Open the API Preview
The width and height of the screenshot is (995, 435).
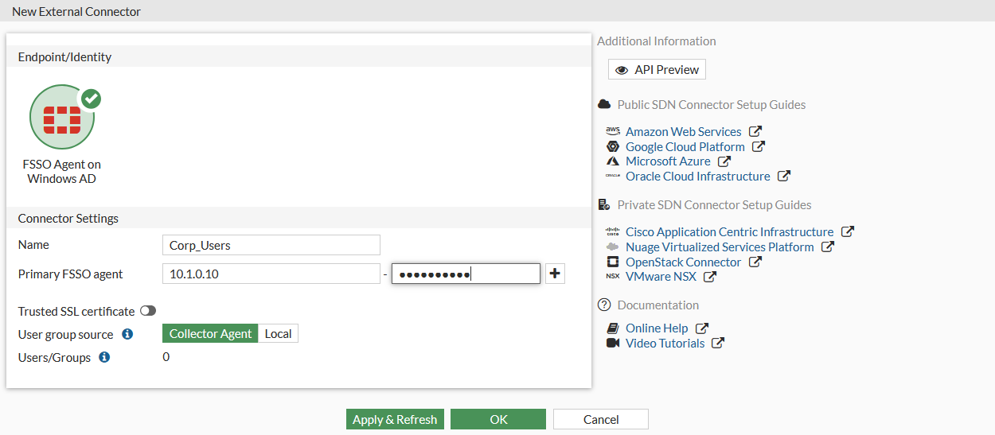[657, 70]
